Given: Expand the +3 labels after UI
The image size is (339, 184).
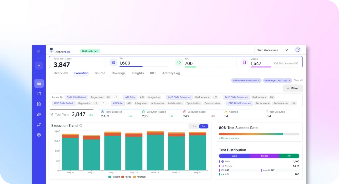Looking at the screenshot, I should (115, 97).
